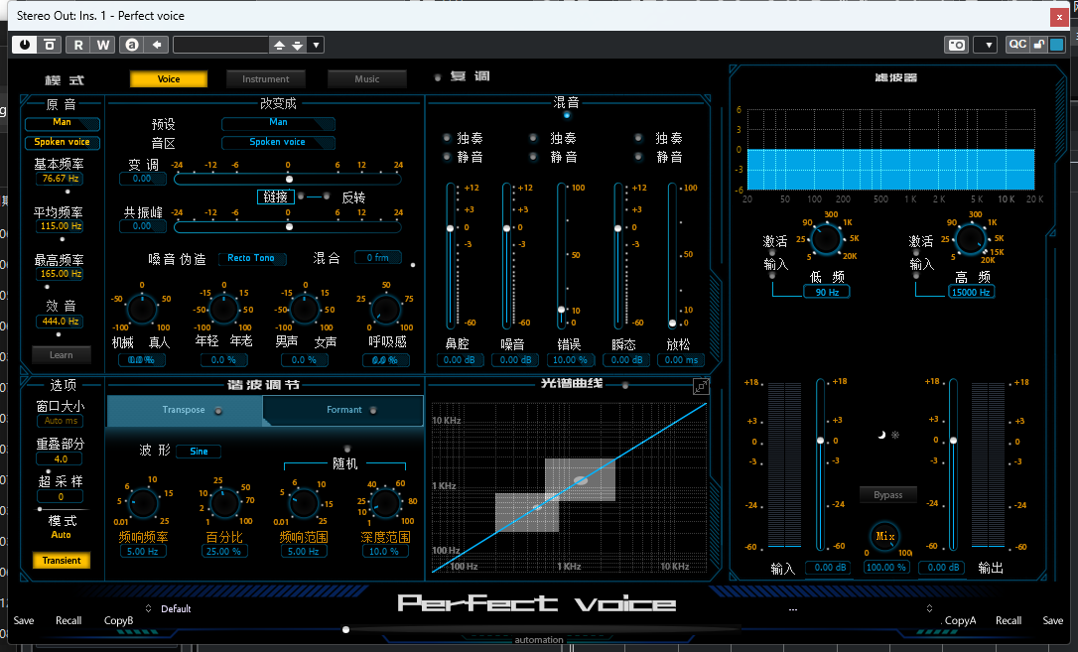Click the CopyA button

coord(960,620)
